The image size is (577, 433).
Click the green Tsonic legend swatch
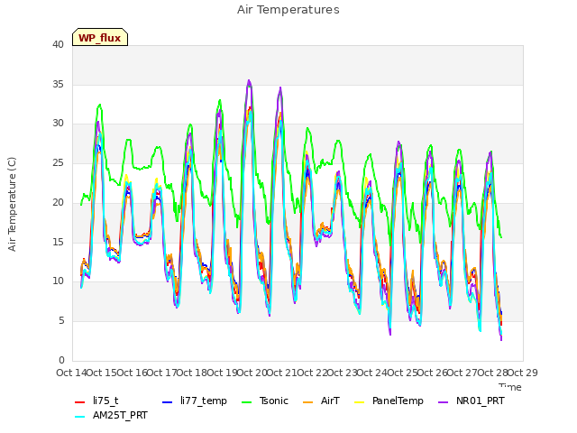(x=246, y=402)
